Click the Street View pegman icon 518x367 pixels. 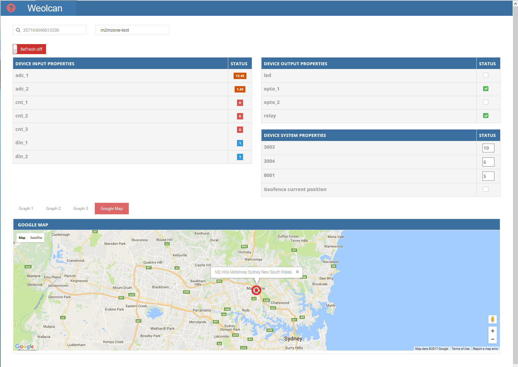pos(492,319)
